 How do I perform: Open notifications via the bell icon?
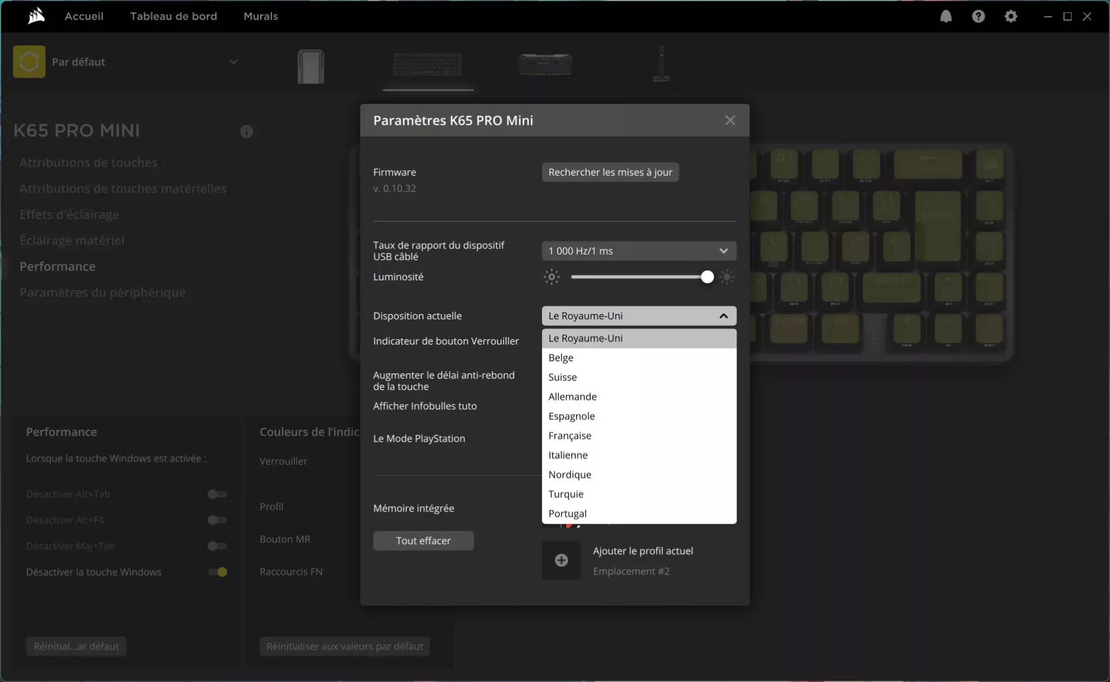(x=946, y=16)
